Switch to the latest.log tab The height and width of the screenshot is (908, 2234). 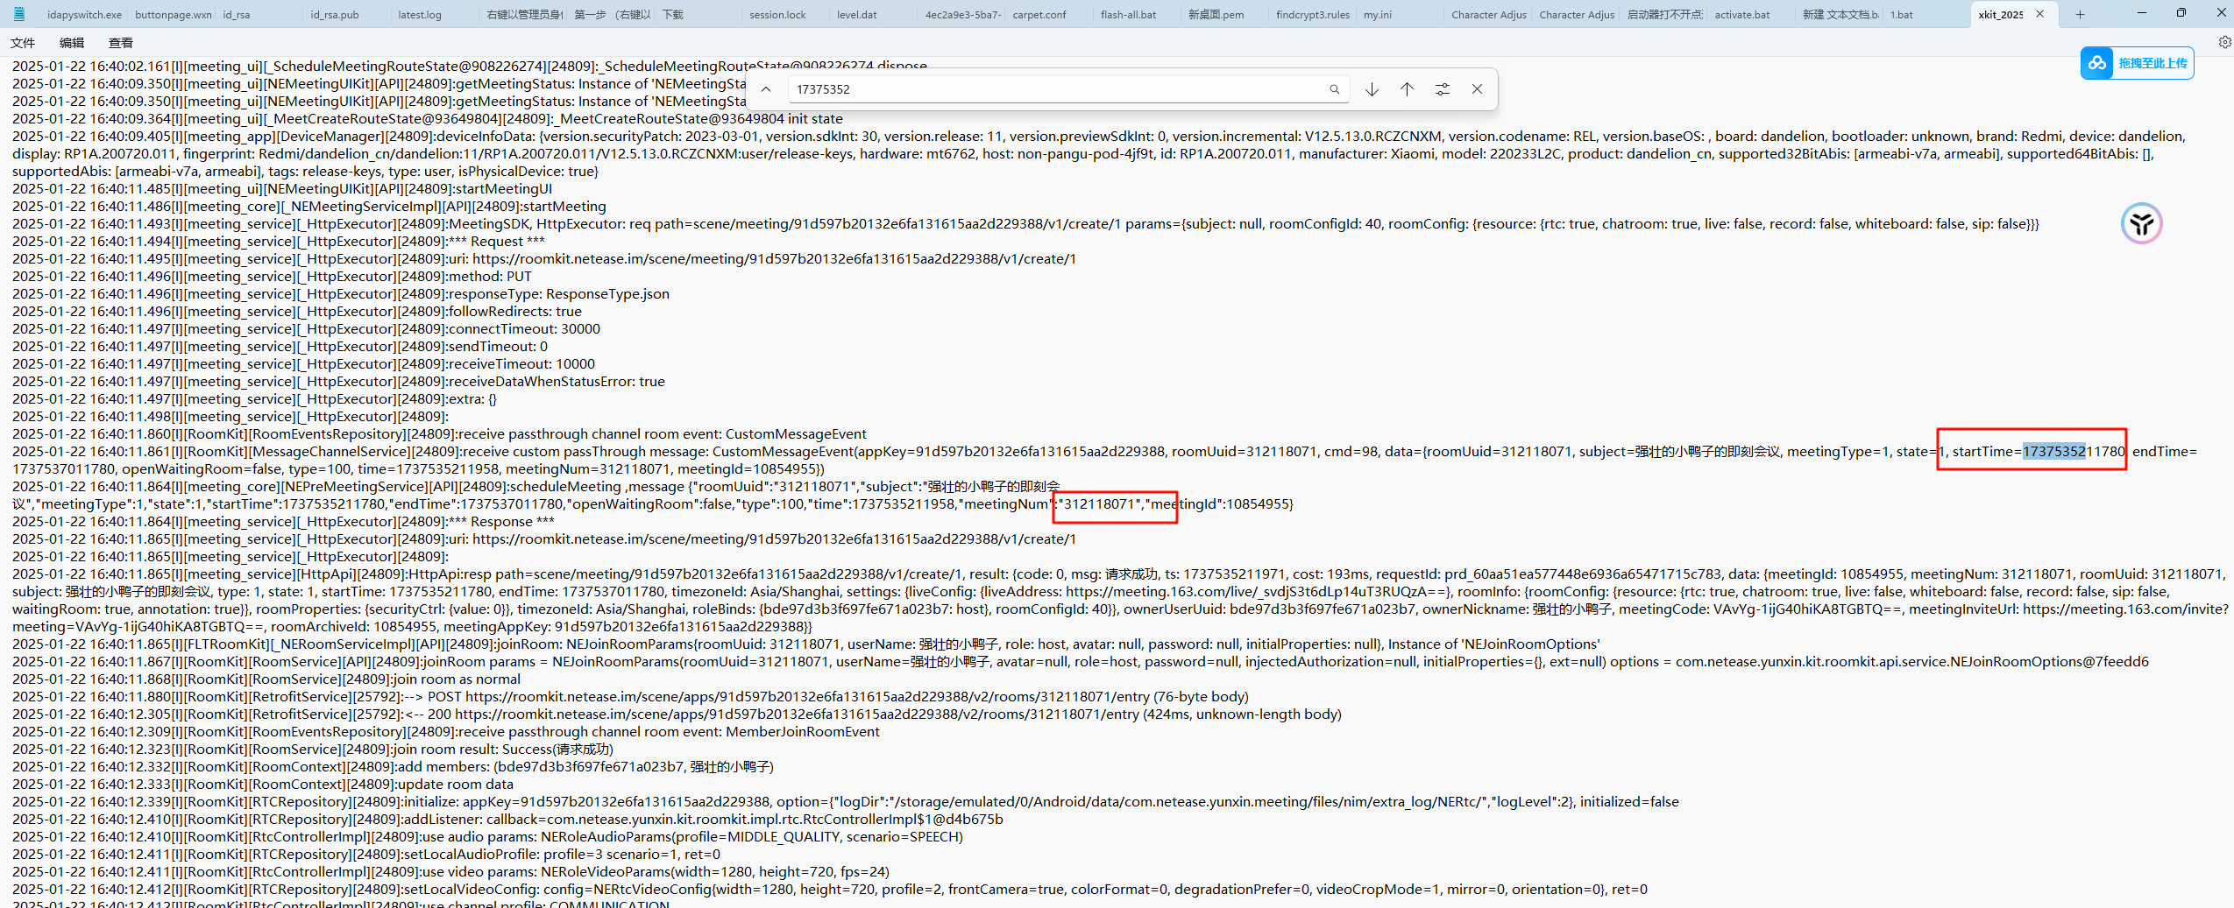click(420, 15)
